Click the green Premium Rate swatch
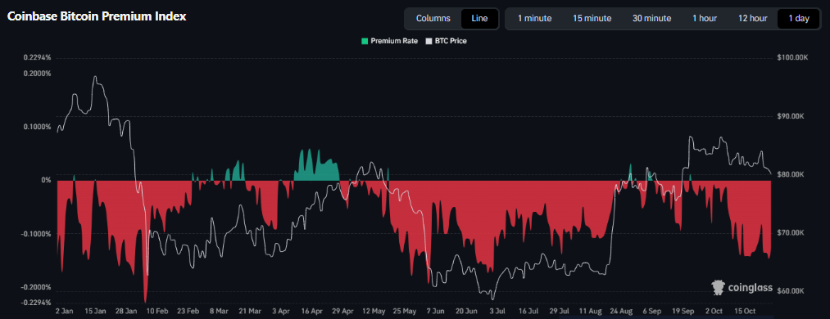Screen dimensions: 830x319 365,41
